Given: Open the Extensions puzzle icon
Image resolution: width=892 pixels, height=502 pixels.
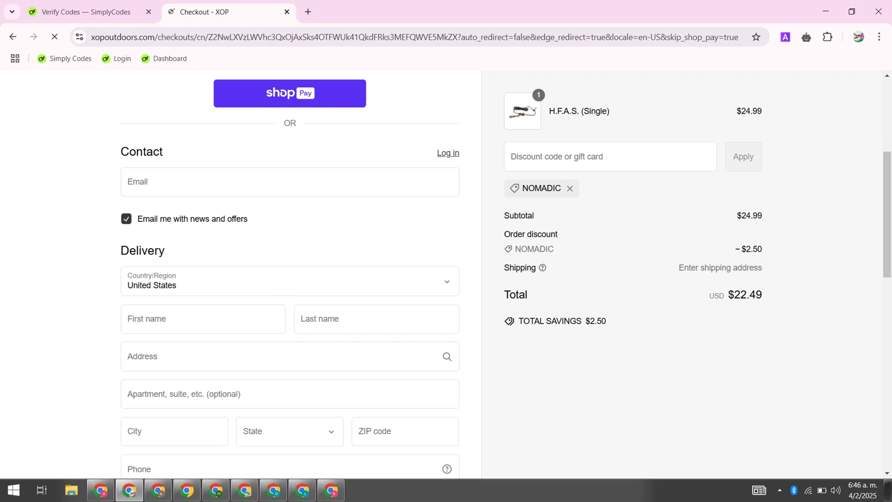Looking at the screenshot, I should pyautogui.click(x=827, y=37).
